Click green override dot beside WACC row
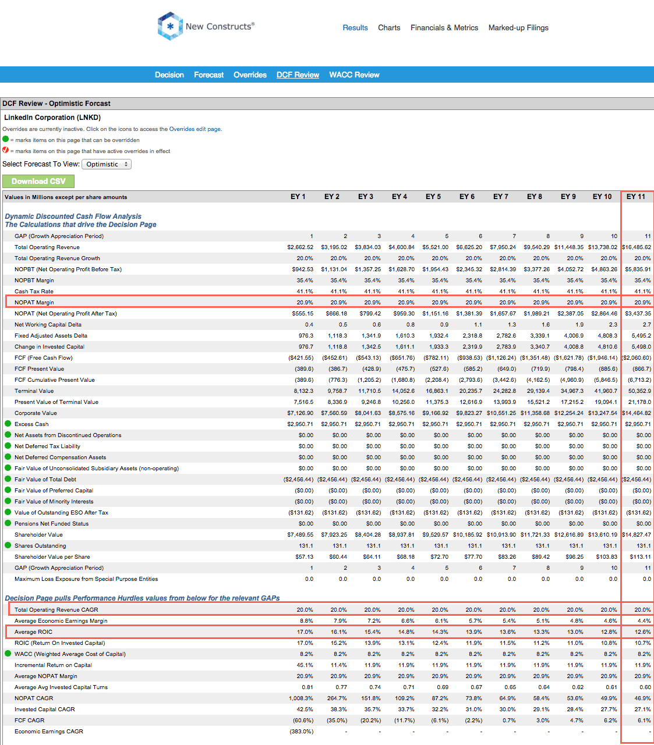 8,654
